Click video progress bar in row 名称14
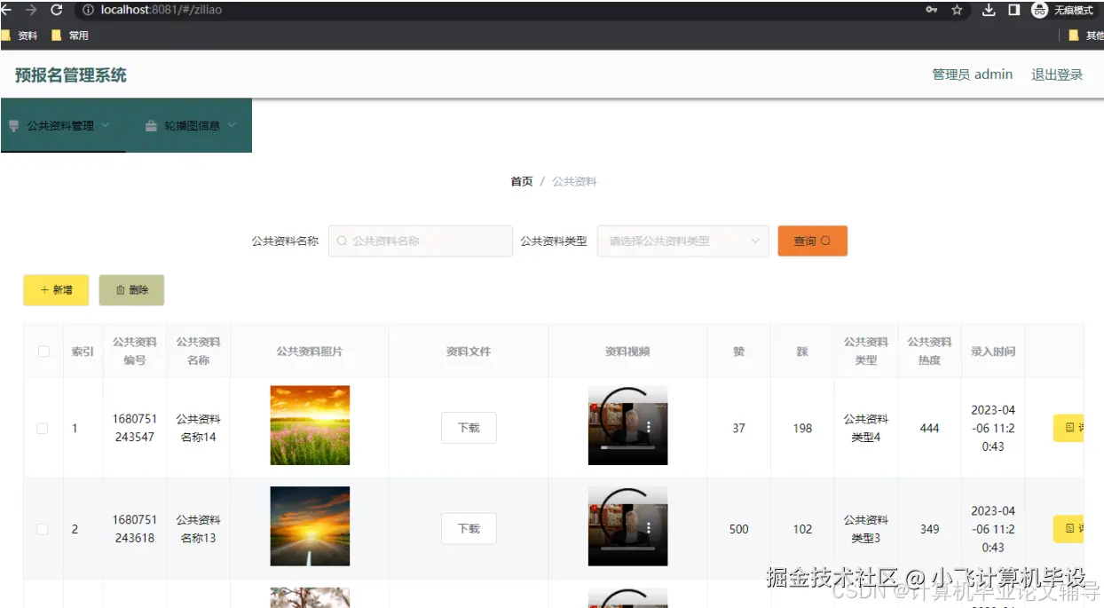This screenshot has height=608, width=1104. [x=627, y=447]
